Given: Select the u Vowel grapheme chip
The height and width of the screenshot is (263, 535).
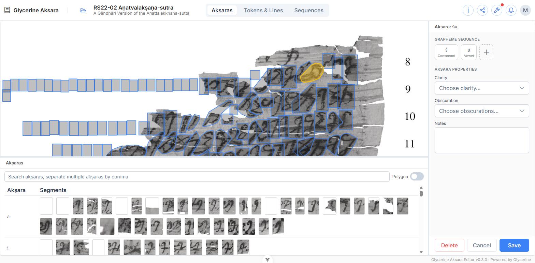Looking at the screenshot, I should [x=469, y=52].
